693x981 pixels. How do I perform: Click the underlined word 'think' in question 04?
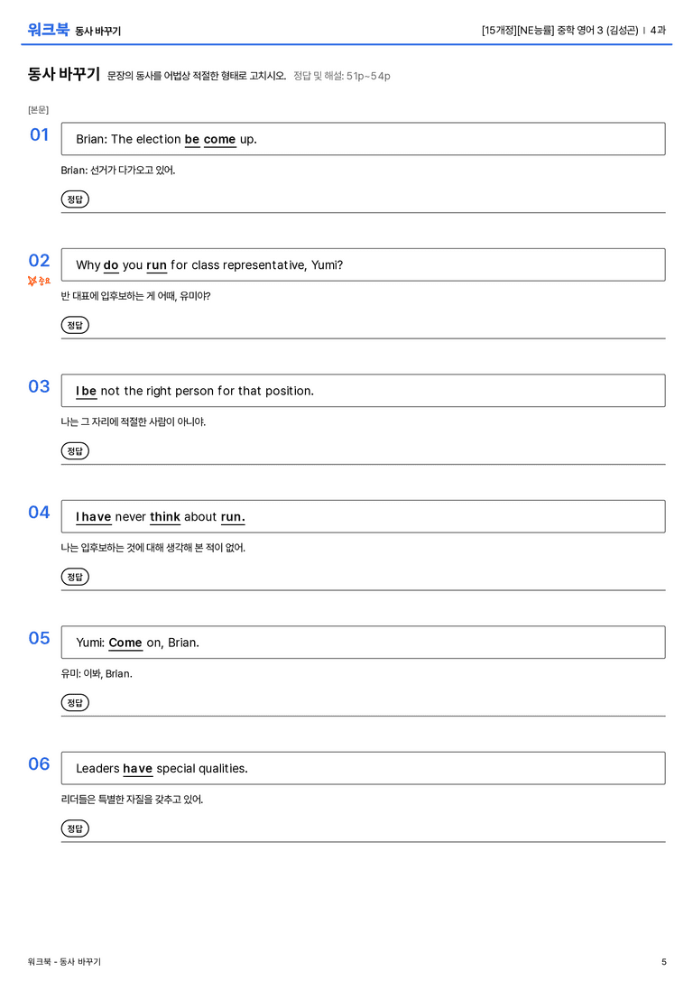[x=165, y=517]
